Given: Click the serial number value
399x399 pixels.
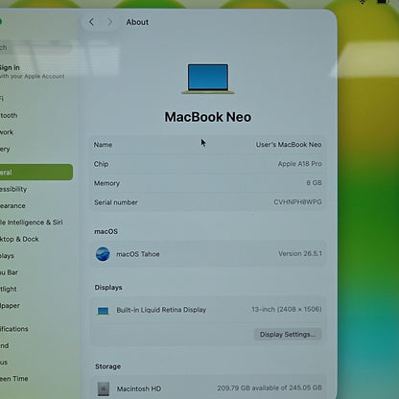Looking at the screenshot, I should [297, 202].
